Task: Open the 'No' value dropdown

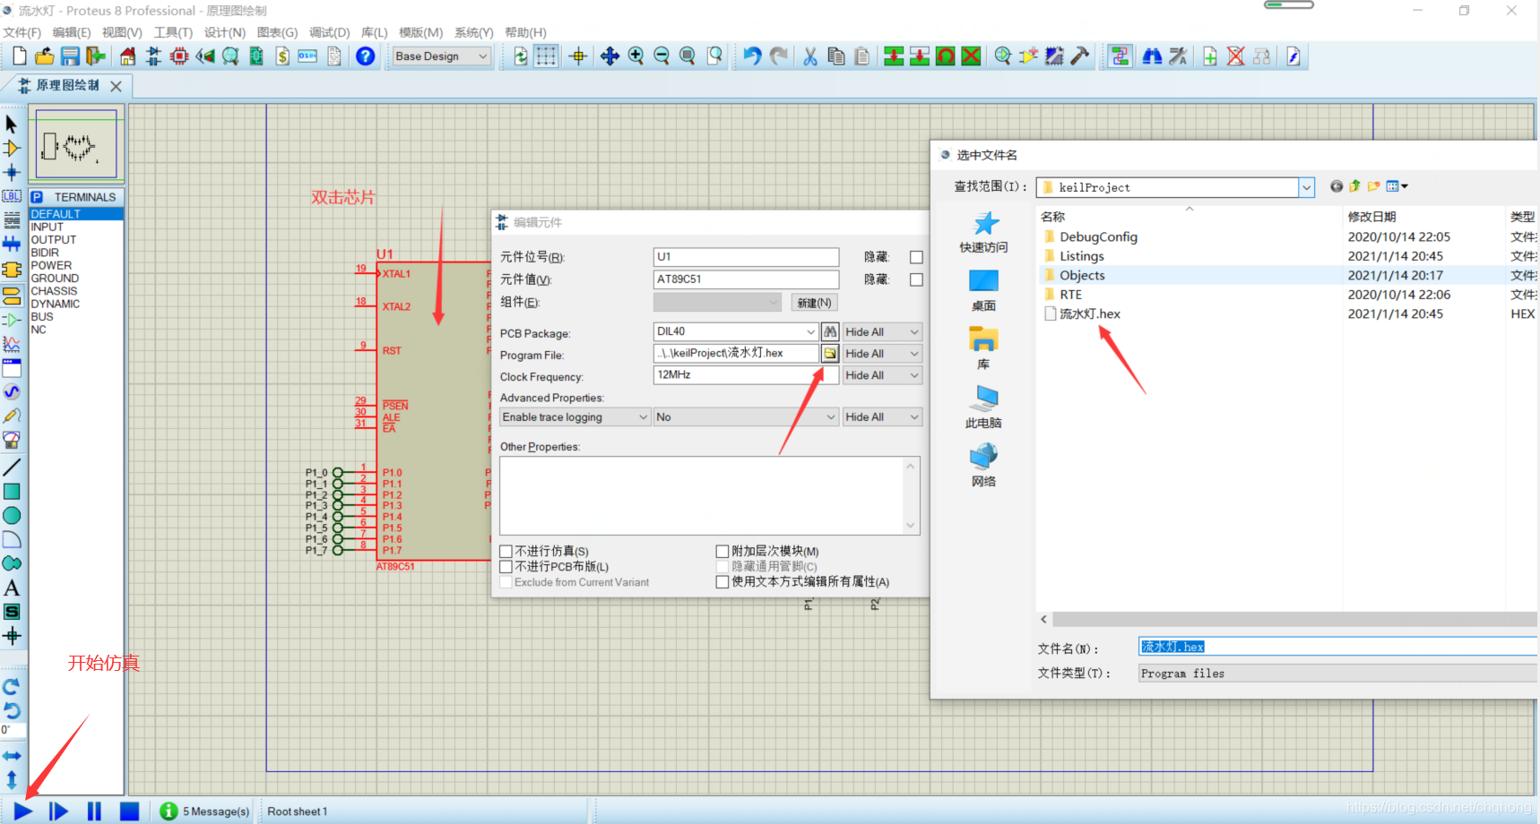Action: pyautogui.click(x=746, y=417)
